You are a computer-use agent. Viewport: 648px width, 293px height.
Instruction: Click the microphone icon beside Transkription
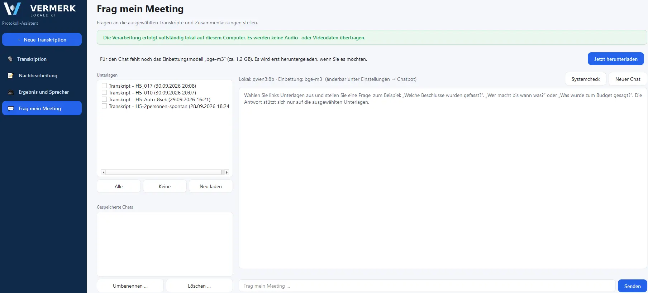pyautogui.click(x=10, y=59)
